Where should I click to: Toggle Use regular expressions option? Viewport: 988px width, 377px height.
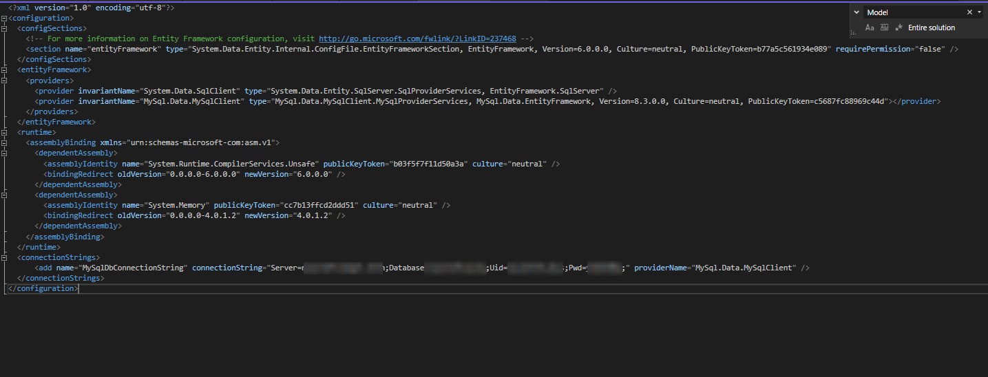pos(898,28)
